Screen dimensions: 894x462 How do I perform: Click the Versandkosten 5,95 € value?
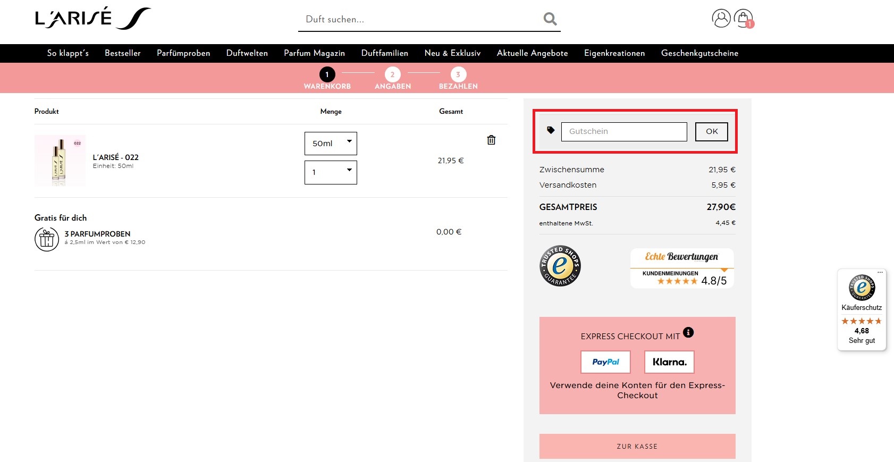click(x=723, y=185)
